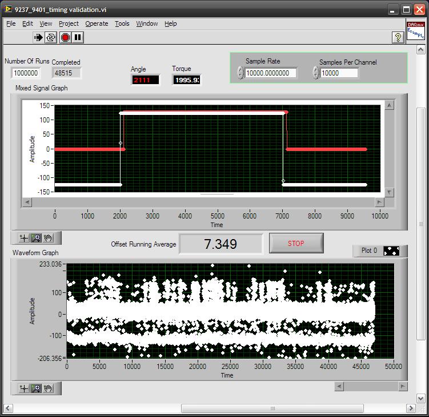Click the Sample Rate value field
Viewport: 429px width, 417px height.
point(271,73)
